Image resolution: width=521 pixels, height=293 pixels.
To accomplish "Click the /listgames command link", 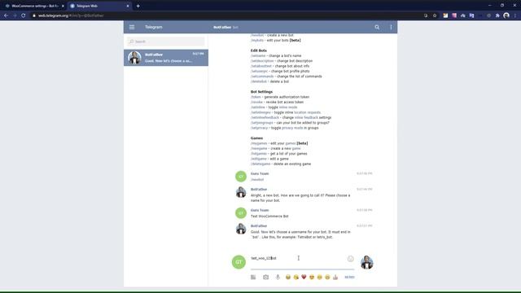I will click(x=259, y=154).
